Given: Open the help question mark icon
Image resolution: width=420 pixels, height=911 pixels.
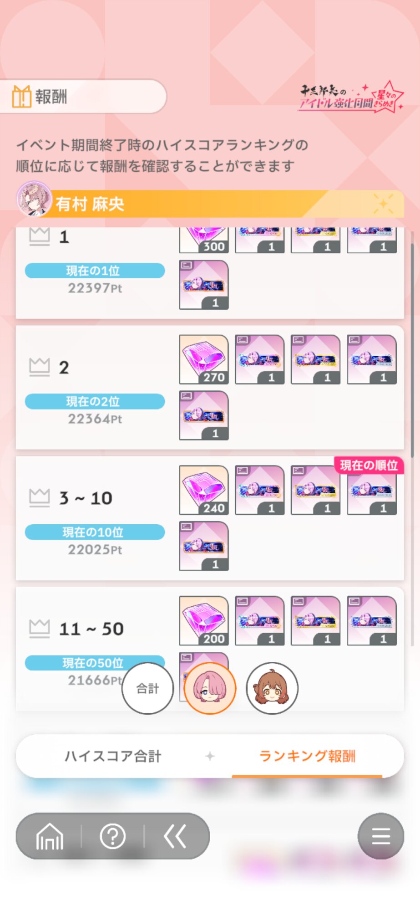Looking at the screenshot, I should point(112,836).
